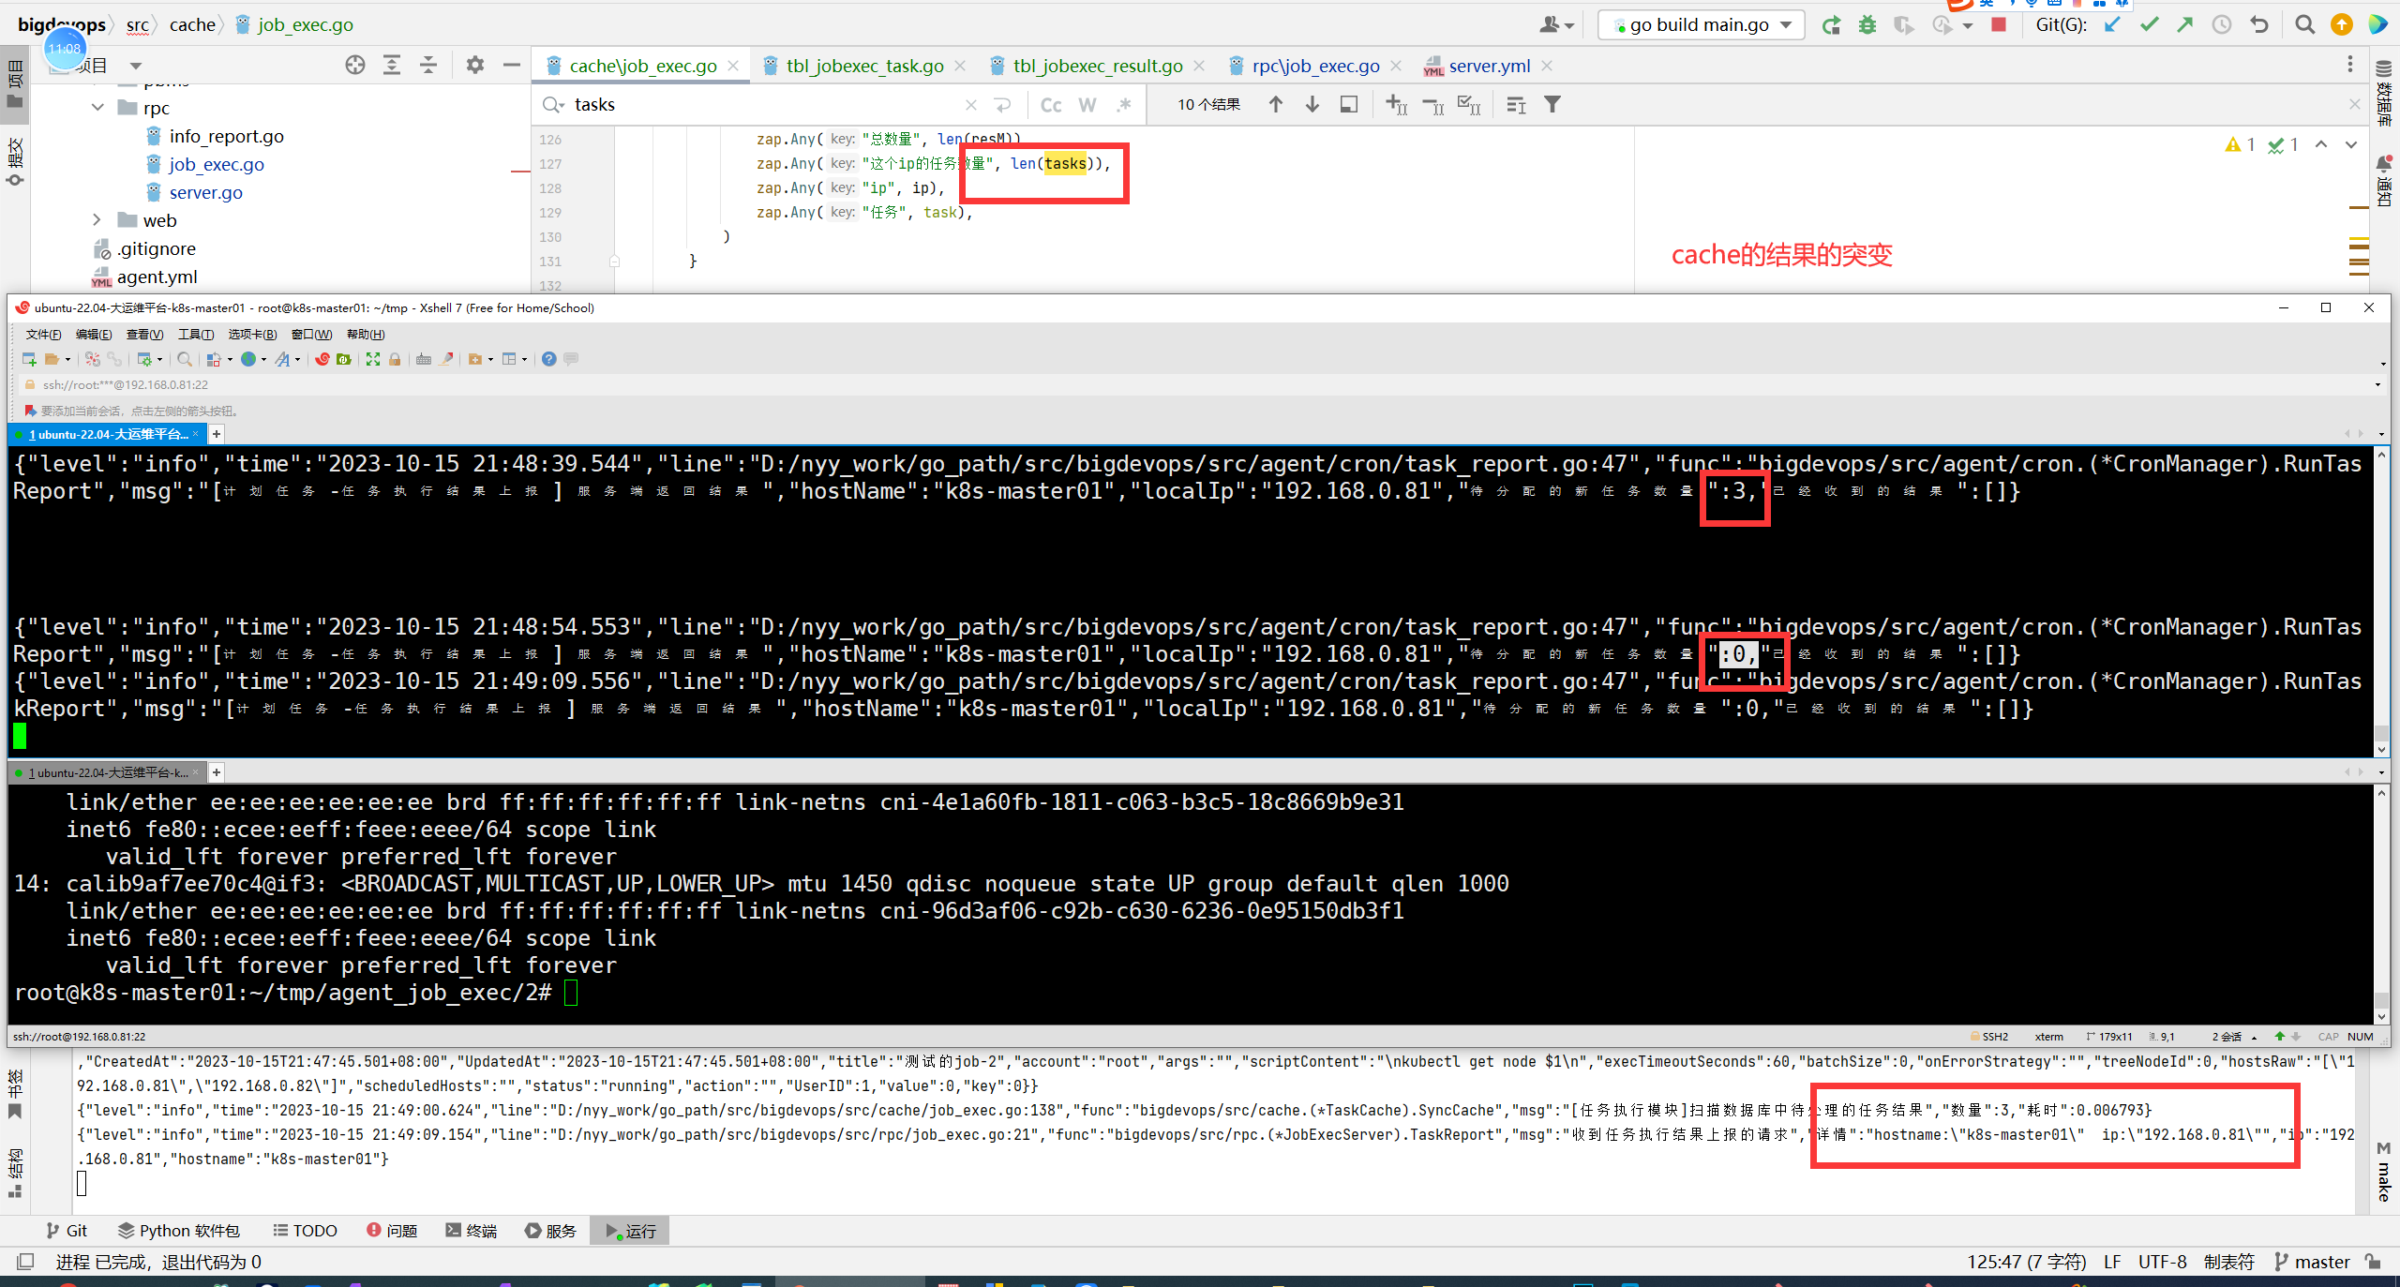Click Xshell help question mark icon
Image resolution: width=2400 pixels, height=1287 pixels.
(x=548, y=359)
